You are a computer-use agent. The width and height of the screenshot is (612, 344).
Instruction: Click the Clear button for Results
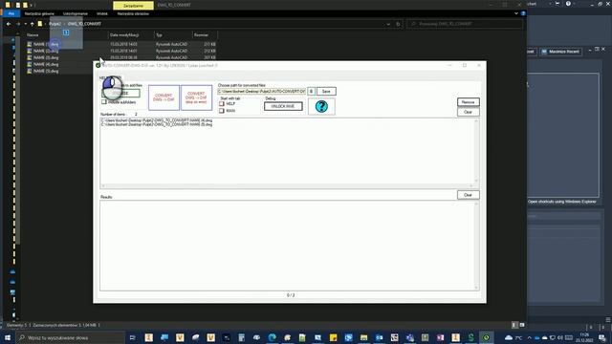468,195
